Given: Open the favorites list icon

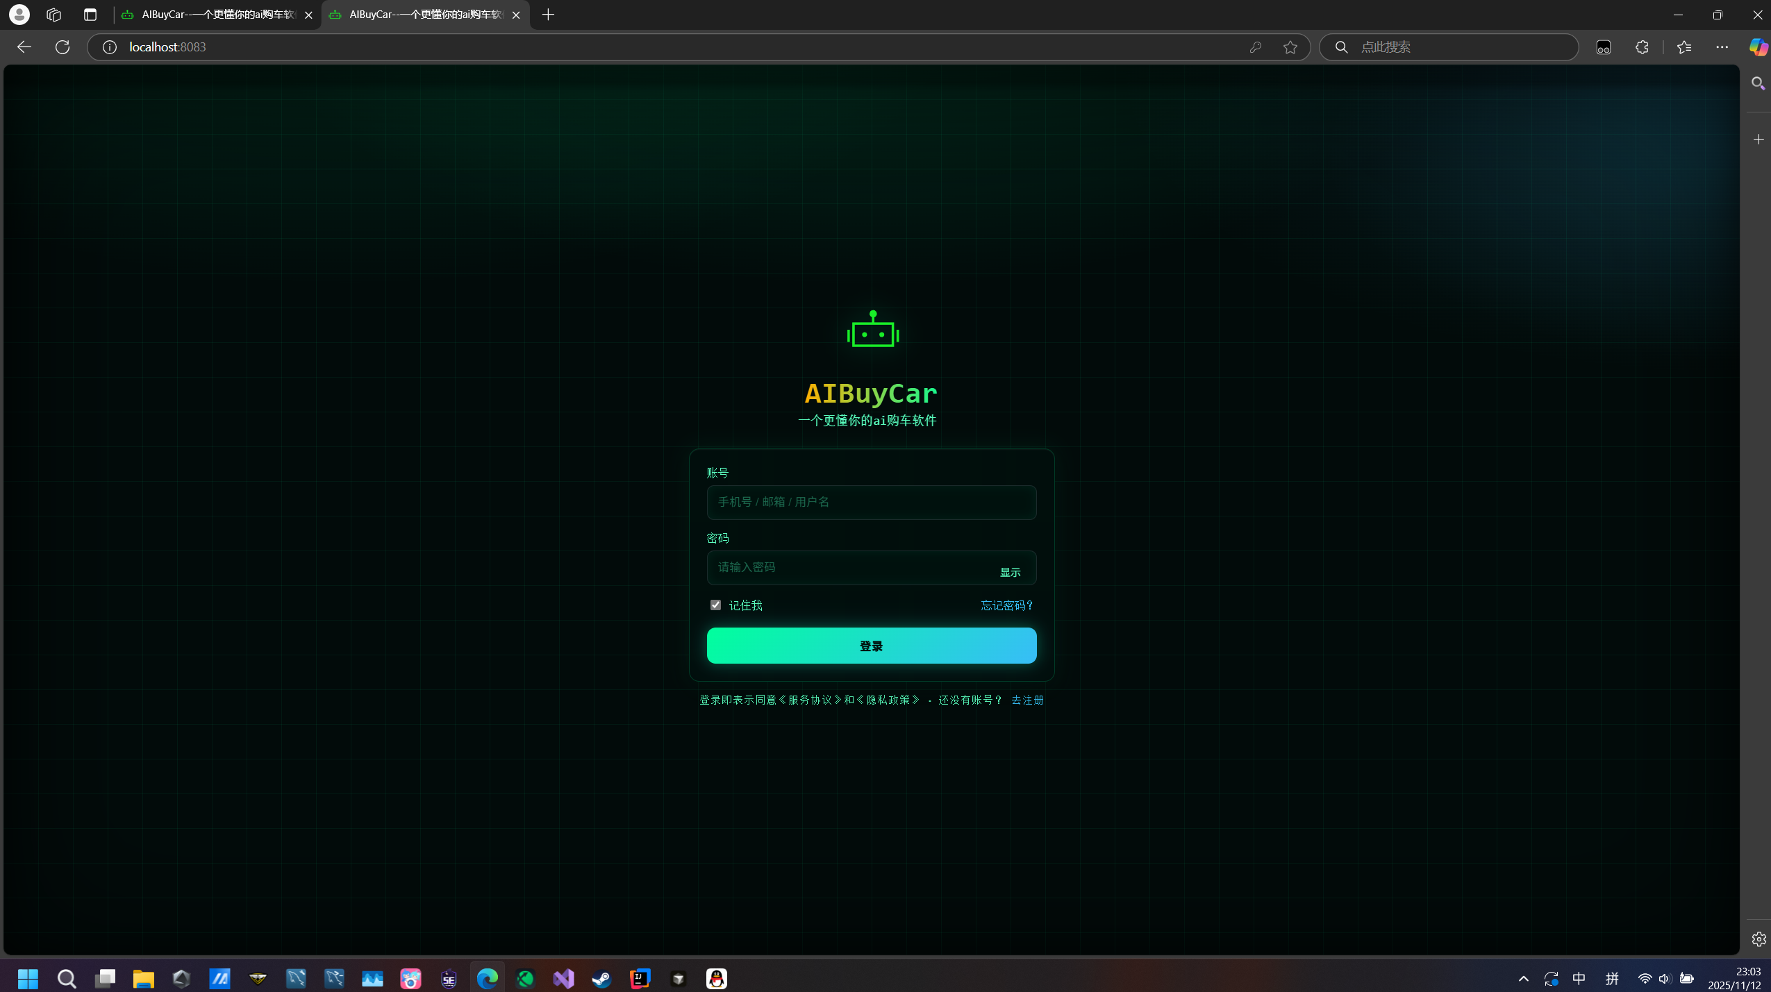Looking at the screenshot, I should pyautogui.click(x=1684, y=47).
